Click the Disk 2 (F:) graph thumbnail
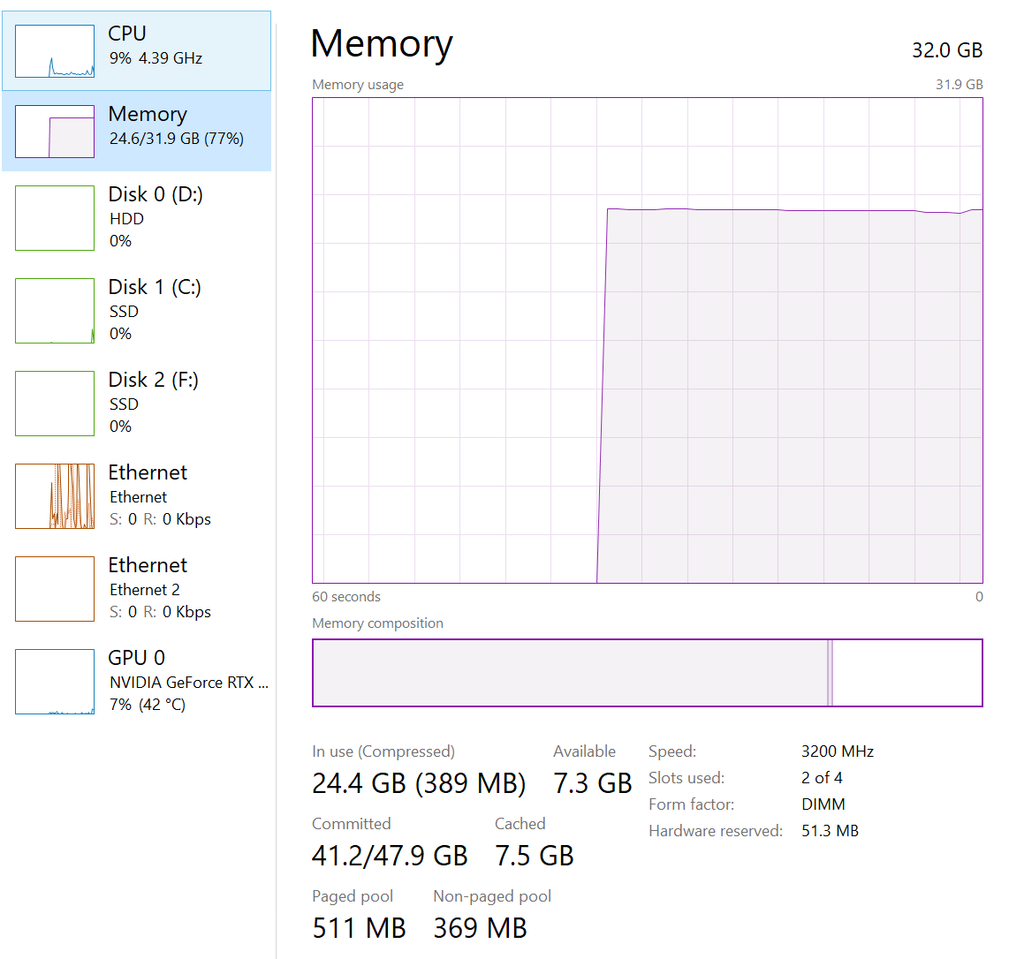The width and height of the screenshot is (1009, 959). [55, 404]
